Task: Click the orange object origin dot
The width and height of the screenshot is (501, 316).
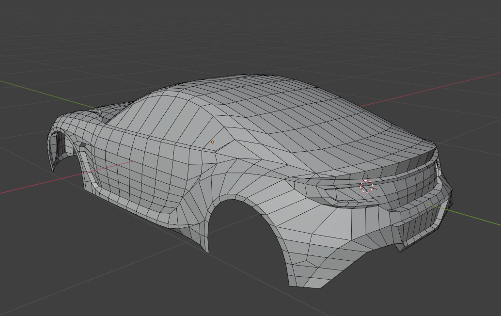Action: (x=213, y=142)
